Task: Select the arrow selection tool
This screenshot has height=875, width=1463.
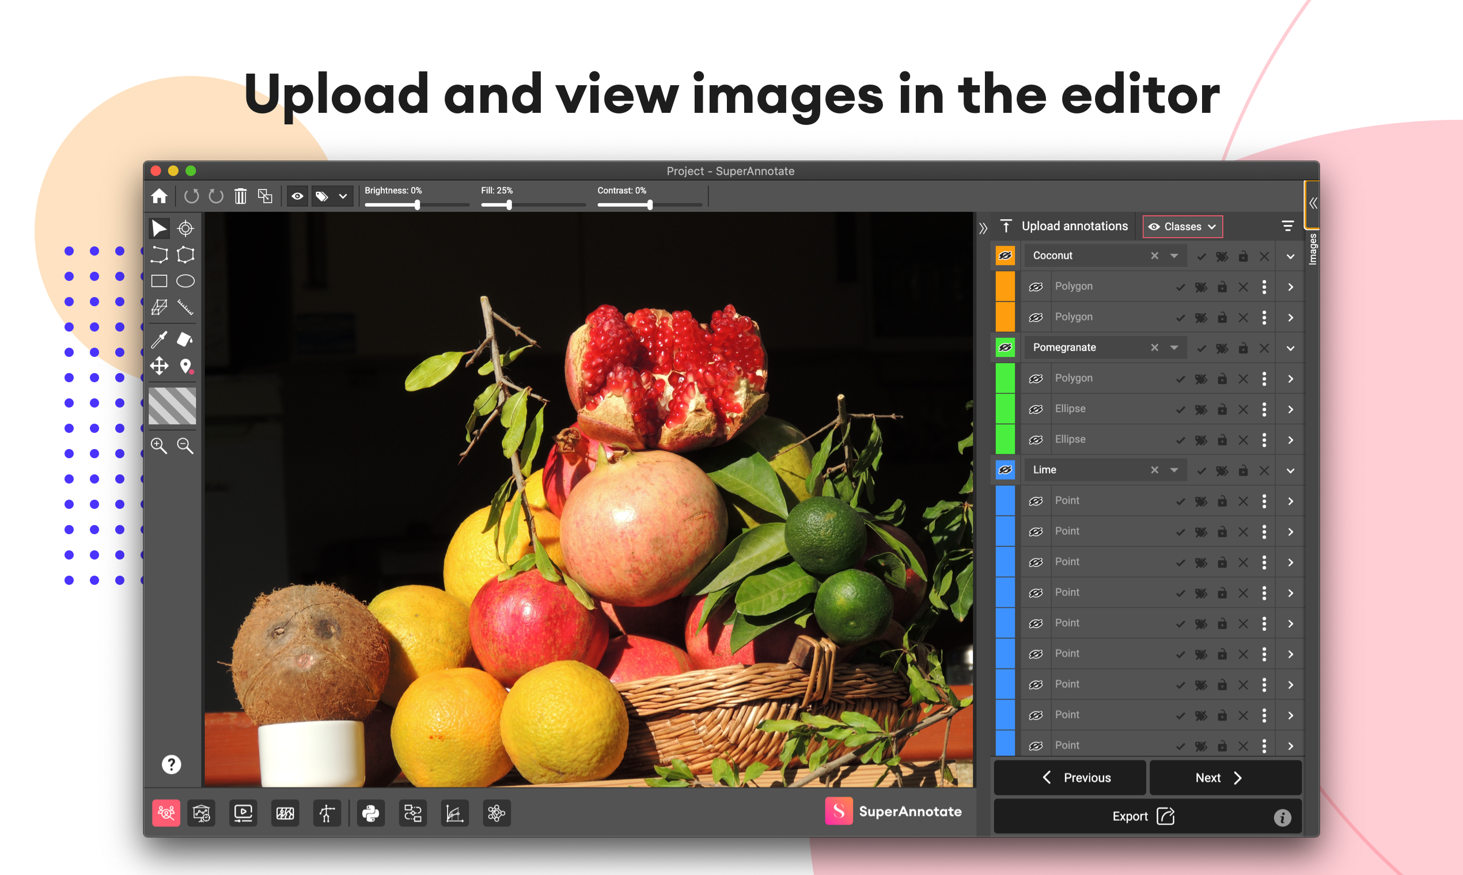Action: (x=160, y=228)
